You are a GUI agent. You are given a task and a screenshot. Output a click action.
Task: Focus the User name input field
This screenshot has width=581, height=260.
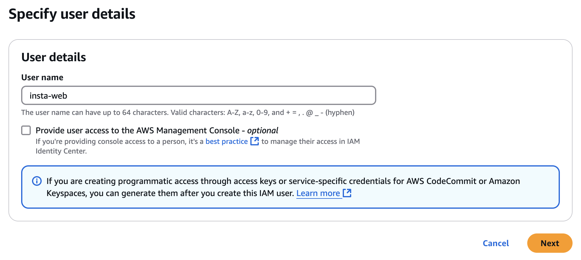pyautogui.click(x=199, y=95)
